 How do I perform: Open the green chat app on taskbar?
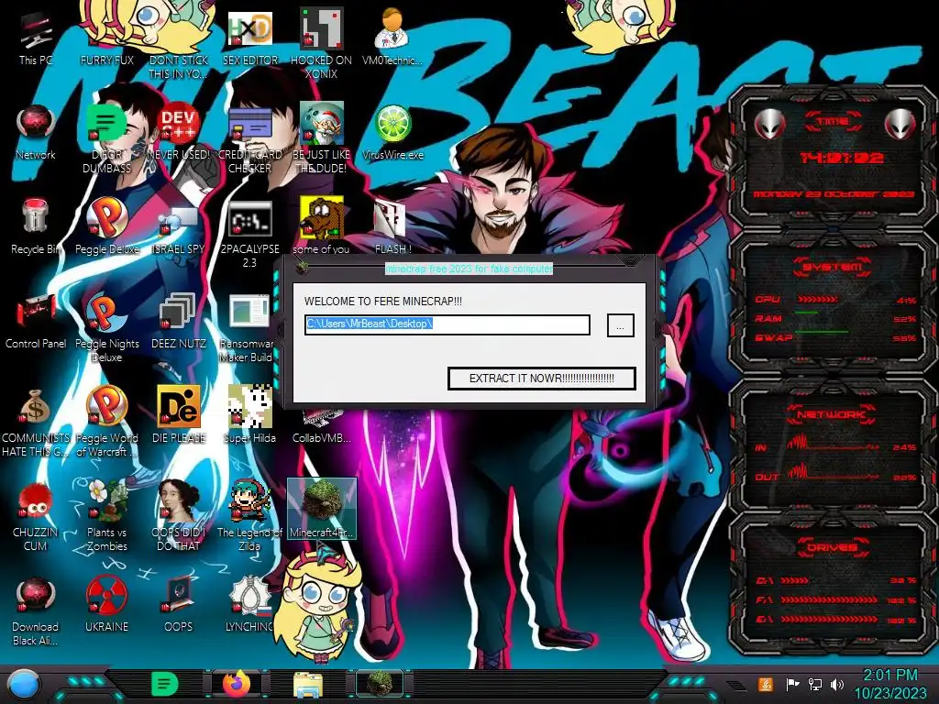(x=164, y=684)
